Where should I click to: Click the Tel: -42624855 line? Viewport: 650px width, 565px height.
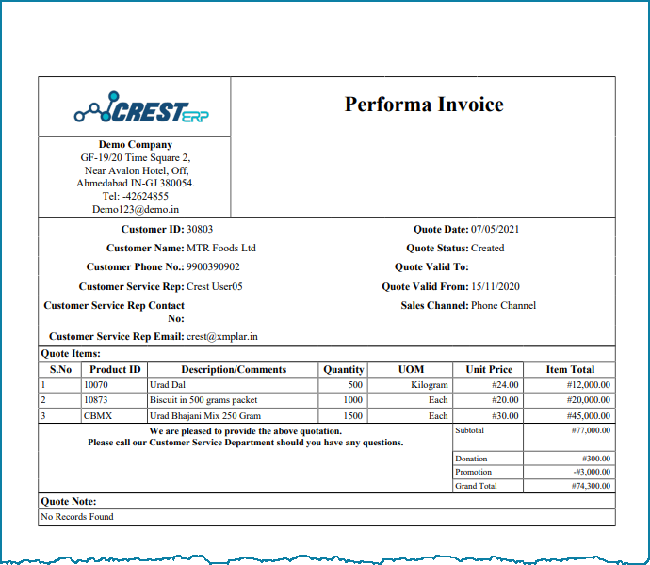tap(136, 196)
